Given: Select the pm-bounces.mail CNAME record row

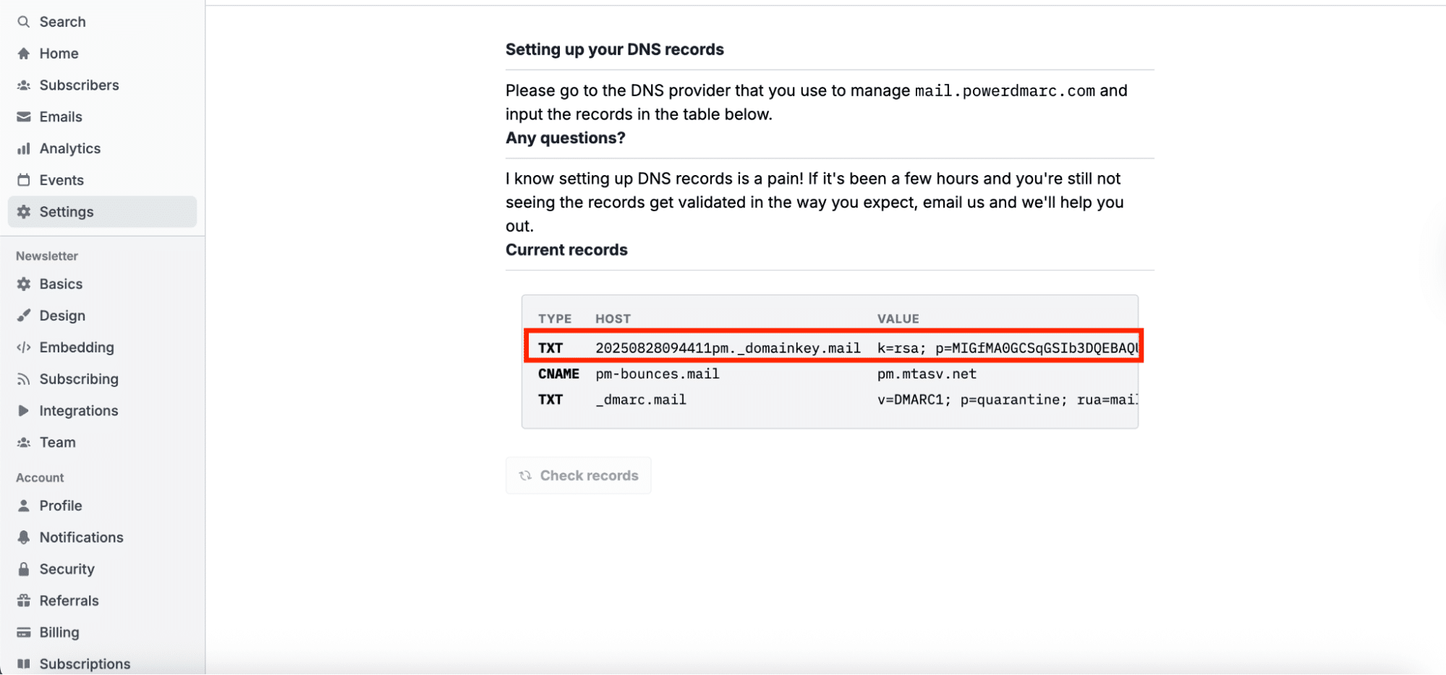Looking at the screenshot, I should pos(830,374).
